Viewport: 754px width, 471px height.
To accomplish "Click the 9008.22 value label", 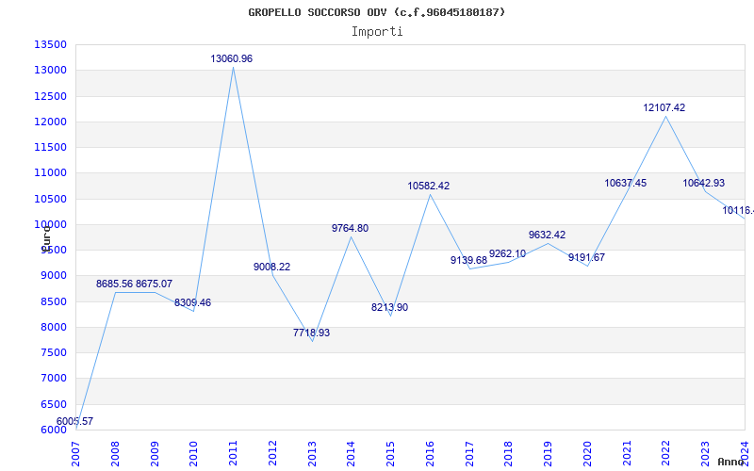I will [x=272, y=267].
